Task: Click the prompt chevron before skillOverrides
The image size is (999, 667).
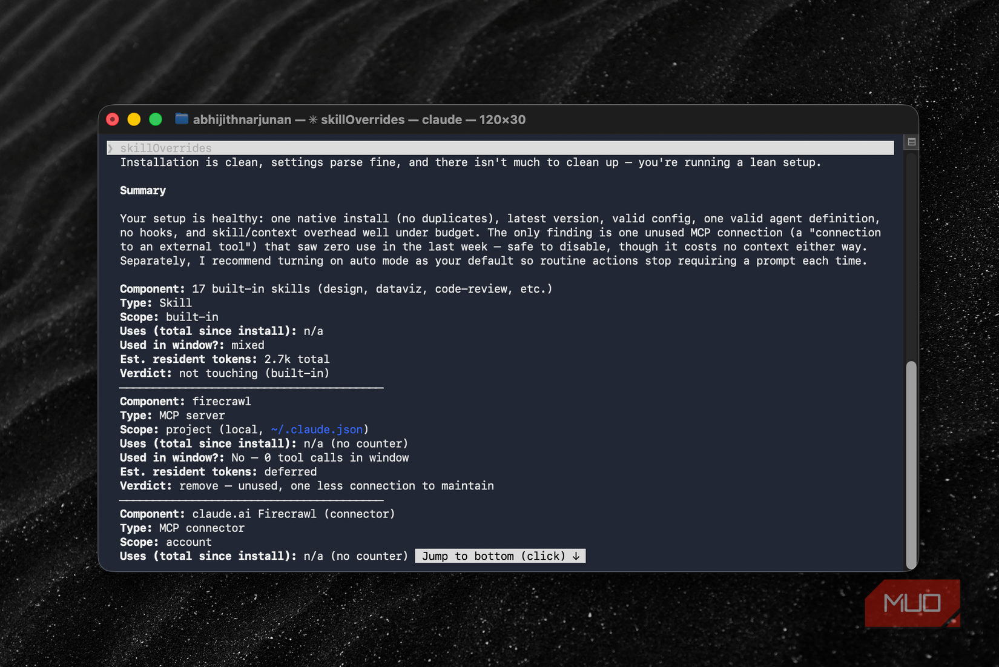Action: coord(110,148)
